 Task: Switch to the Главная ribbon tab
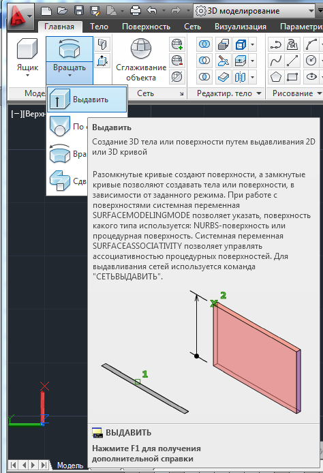click(59, 27)
